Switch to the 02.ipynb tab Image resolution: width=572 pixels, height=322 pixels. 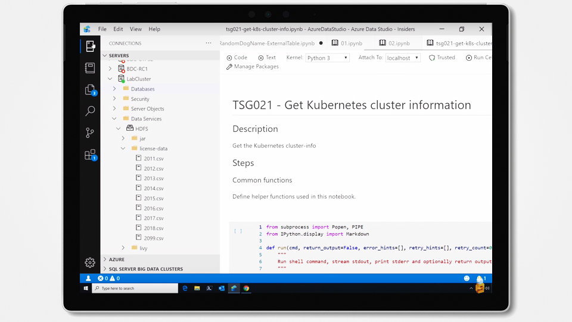click(x=394, y=43)
